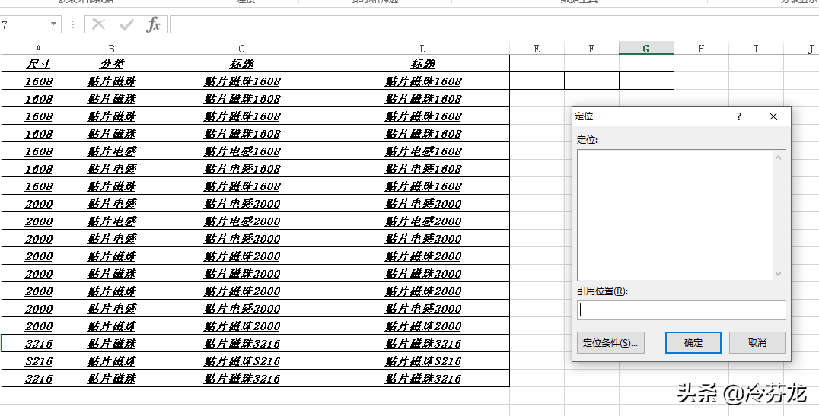
Task: Select column A header
Action: point(39,49)
